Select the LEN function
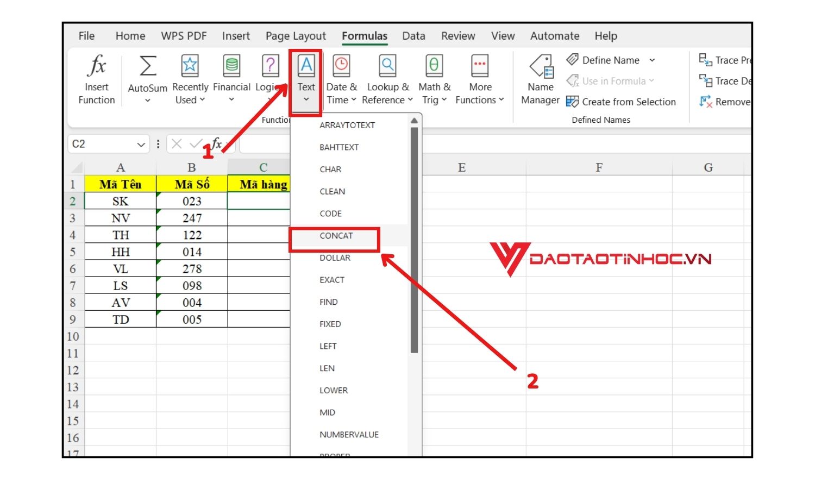The height and width of the screenshot is (489, 815). (x=349, y=368)
